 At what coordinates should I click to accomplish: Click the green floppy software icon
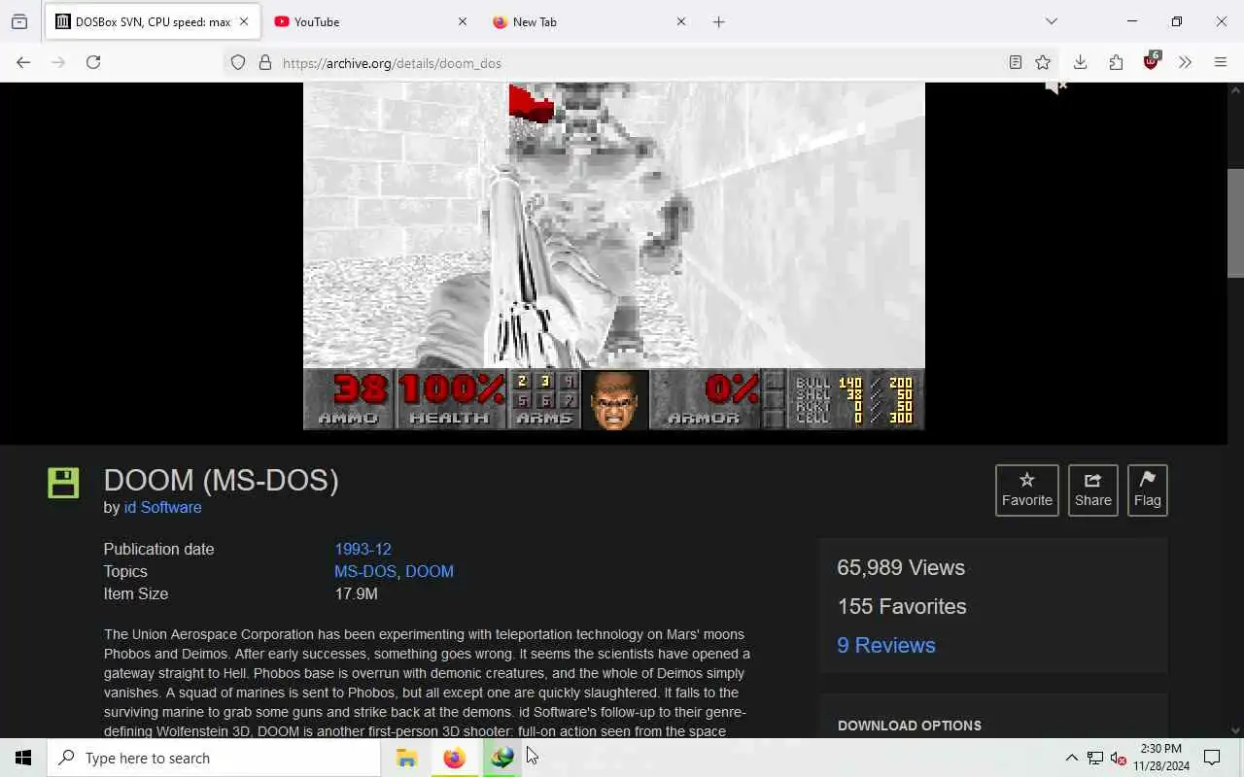tap(63, 483)
